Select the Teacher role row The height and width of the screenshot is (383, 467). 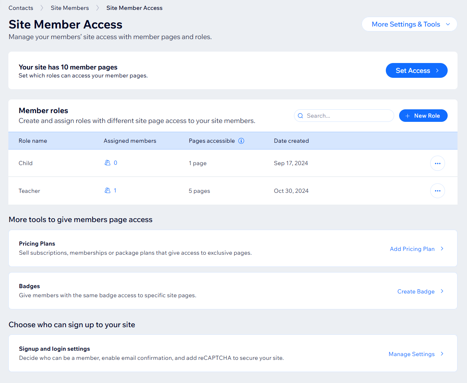[x=29, y=191]
